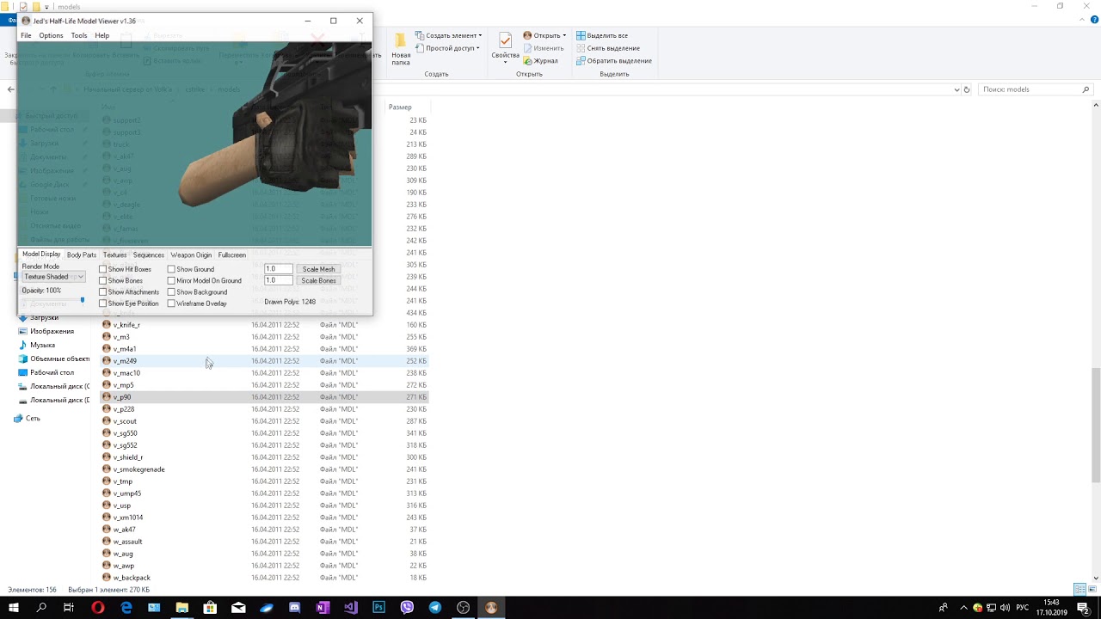Switch to the Body Parts tab

click(x=82, y=254)
